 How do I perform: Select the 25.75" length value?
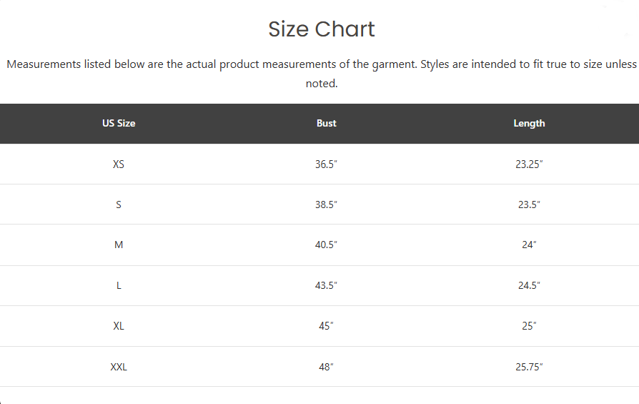(x=529, y=367)
